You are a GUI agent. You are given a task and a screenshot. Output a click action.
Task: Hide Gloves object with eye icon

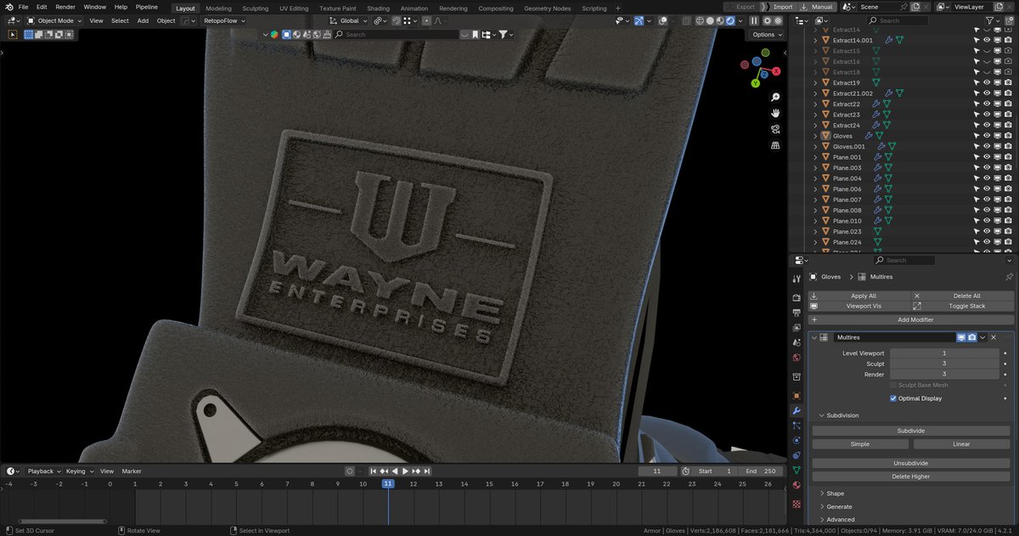987,136
